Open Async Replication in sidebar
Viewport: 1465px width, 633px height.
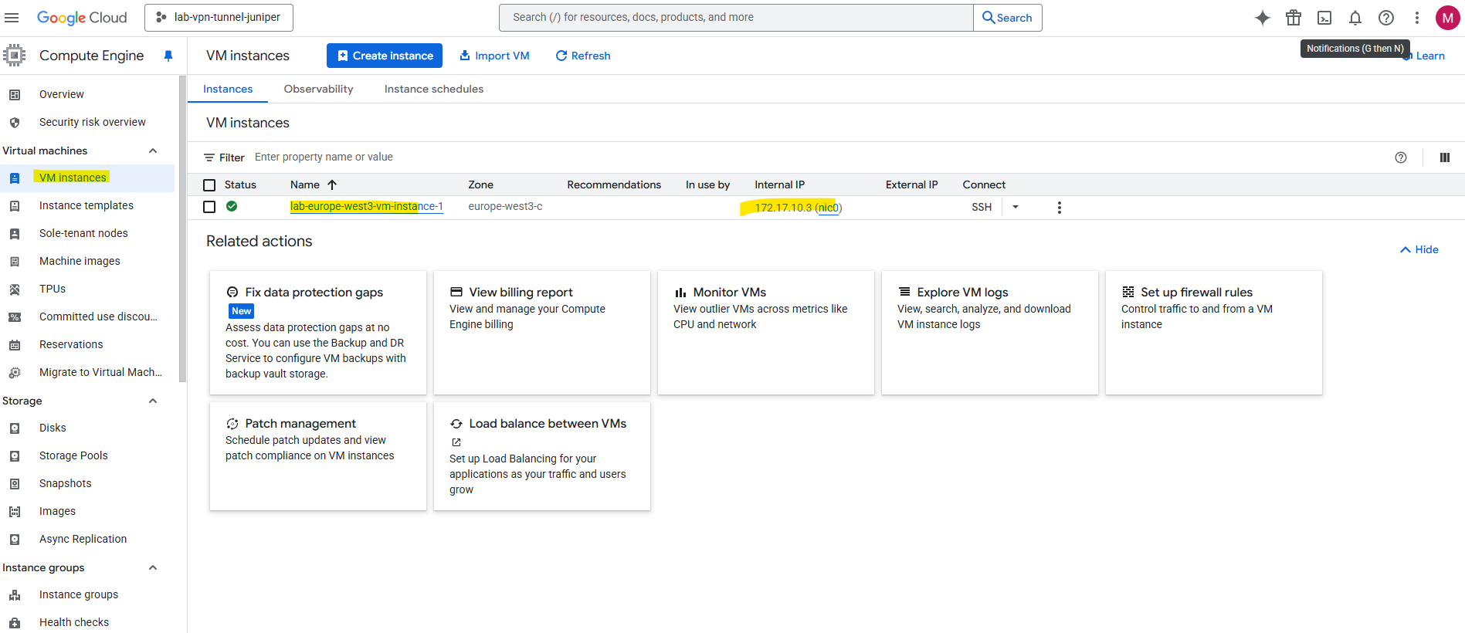click(83, 539)
